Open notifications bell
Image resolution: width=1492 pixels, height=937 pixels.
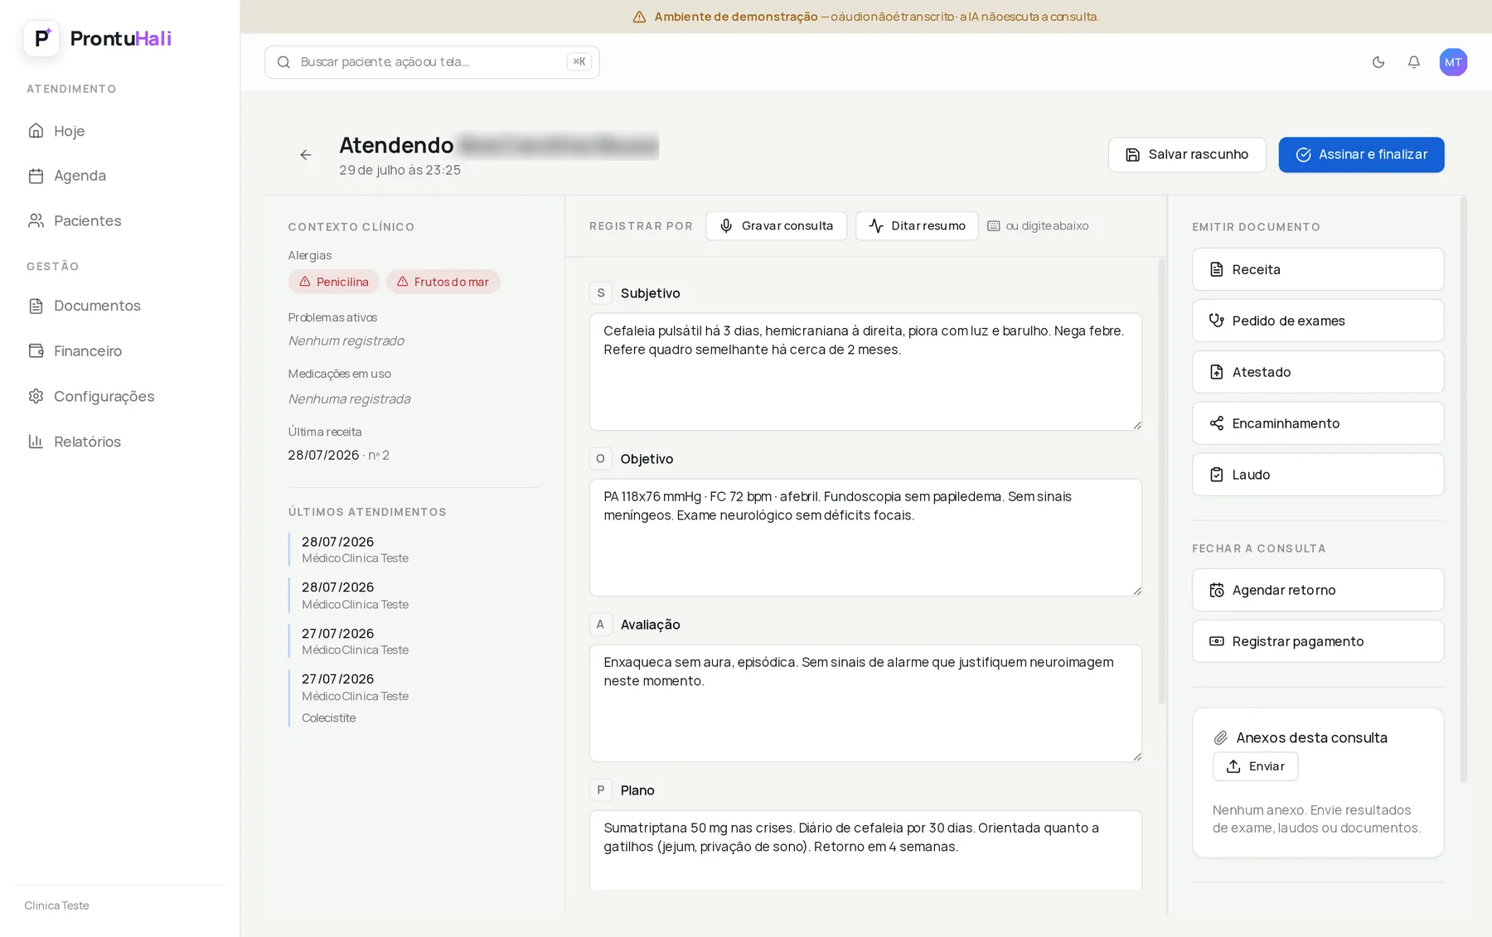pos(1414,62)
